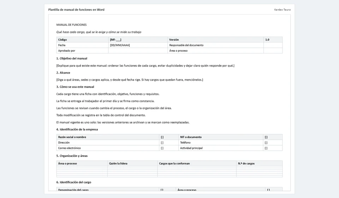Screen dimensions: 339x198
Task: Select the 'MANUAL DE FUNCIONES' heading
Action: (71, 25)
